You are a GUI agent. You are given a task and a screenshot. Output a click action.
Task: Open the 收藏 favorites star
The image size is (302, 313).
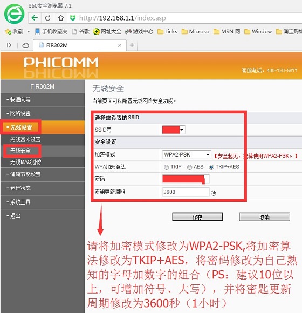pos(14,31)
